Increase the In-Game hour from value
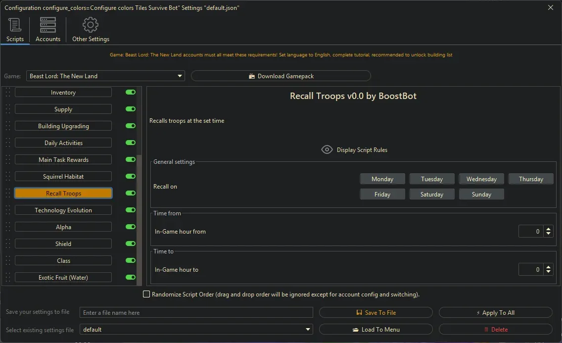The width and height of the screenshot is (562, 343). click(548, 229)
